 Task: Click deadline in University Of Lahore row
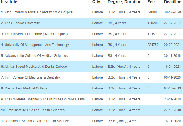172,34
